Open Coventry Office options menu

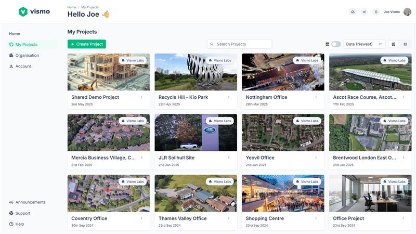(141, 218)
